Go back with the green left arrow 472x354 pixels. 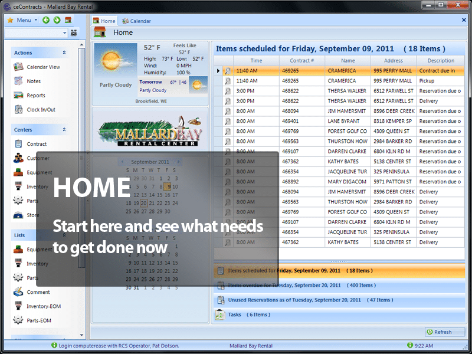tap(46, 20)
